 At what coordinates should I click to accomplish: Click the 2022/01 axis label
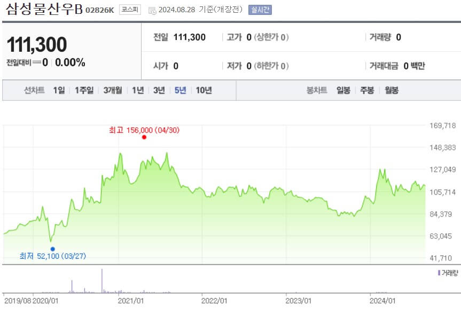point(214,301)
